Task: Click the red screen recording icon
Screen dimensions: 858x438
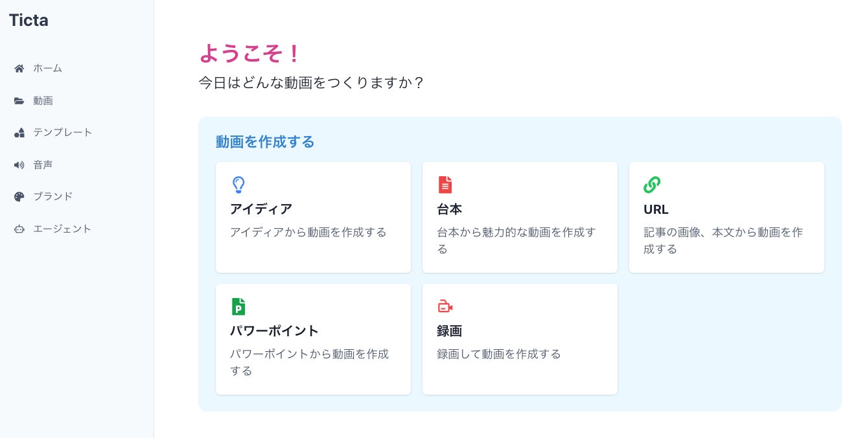Action: tap(445, 306)
